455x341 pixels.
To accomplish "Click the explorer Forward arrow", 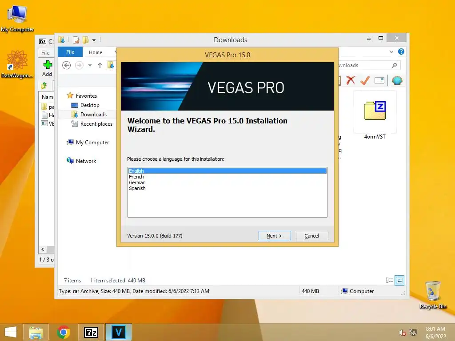I will pos(79,65).
